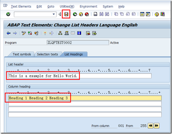This screenshot has height=134, width=172.
Task: Go to previous page icon
Action: (x=122, y=14)
